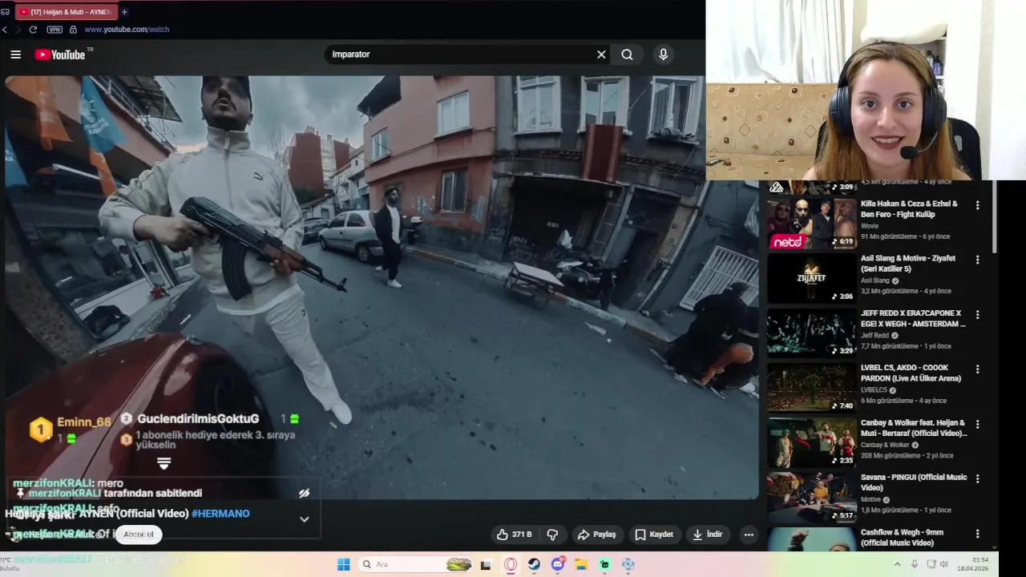
Task: Open Killa Hakan Fight Kulüp video title
Action: (909, 209)
